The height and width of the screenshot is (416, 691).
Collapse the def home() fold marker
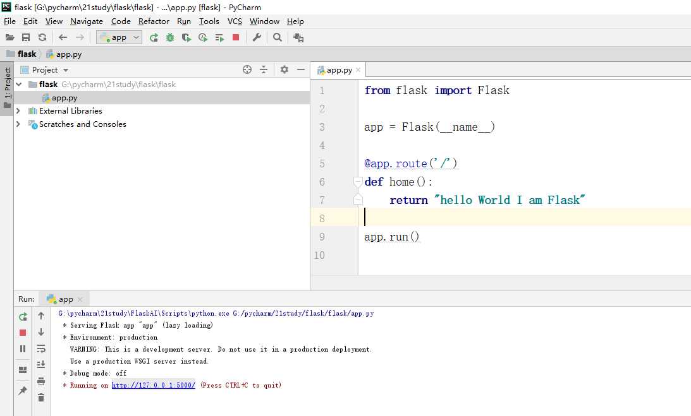tap(358, 181)
